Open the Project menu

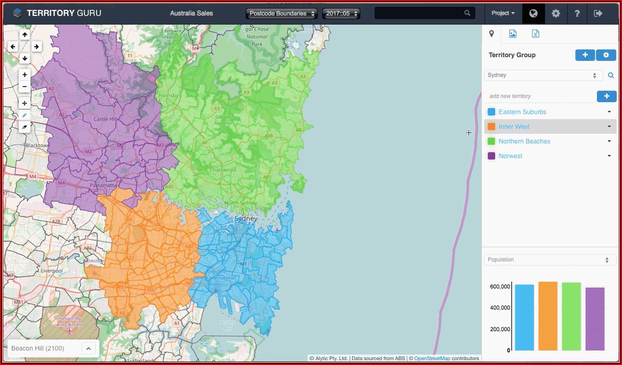[x=503, y=13]
